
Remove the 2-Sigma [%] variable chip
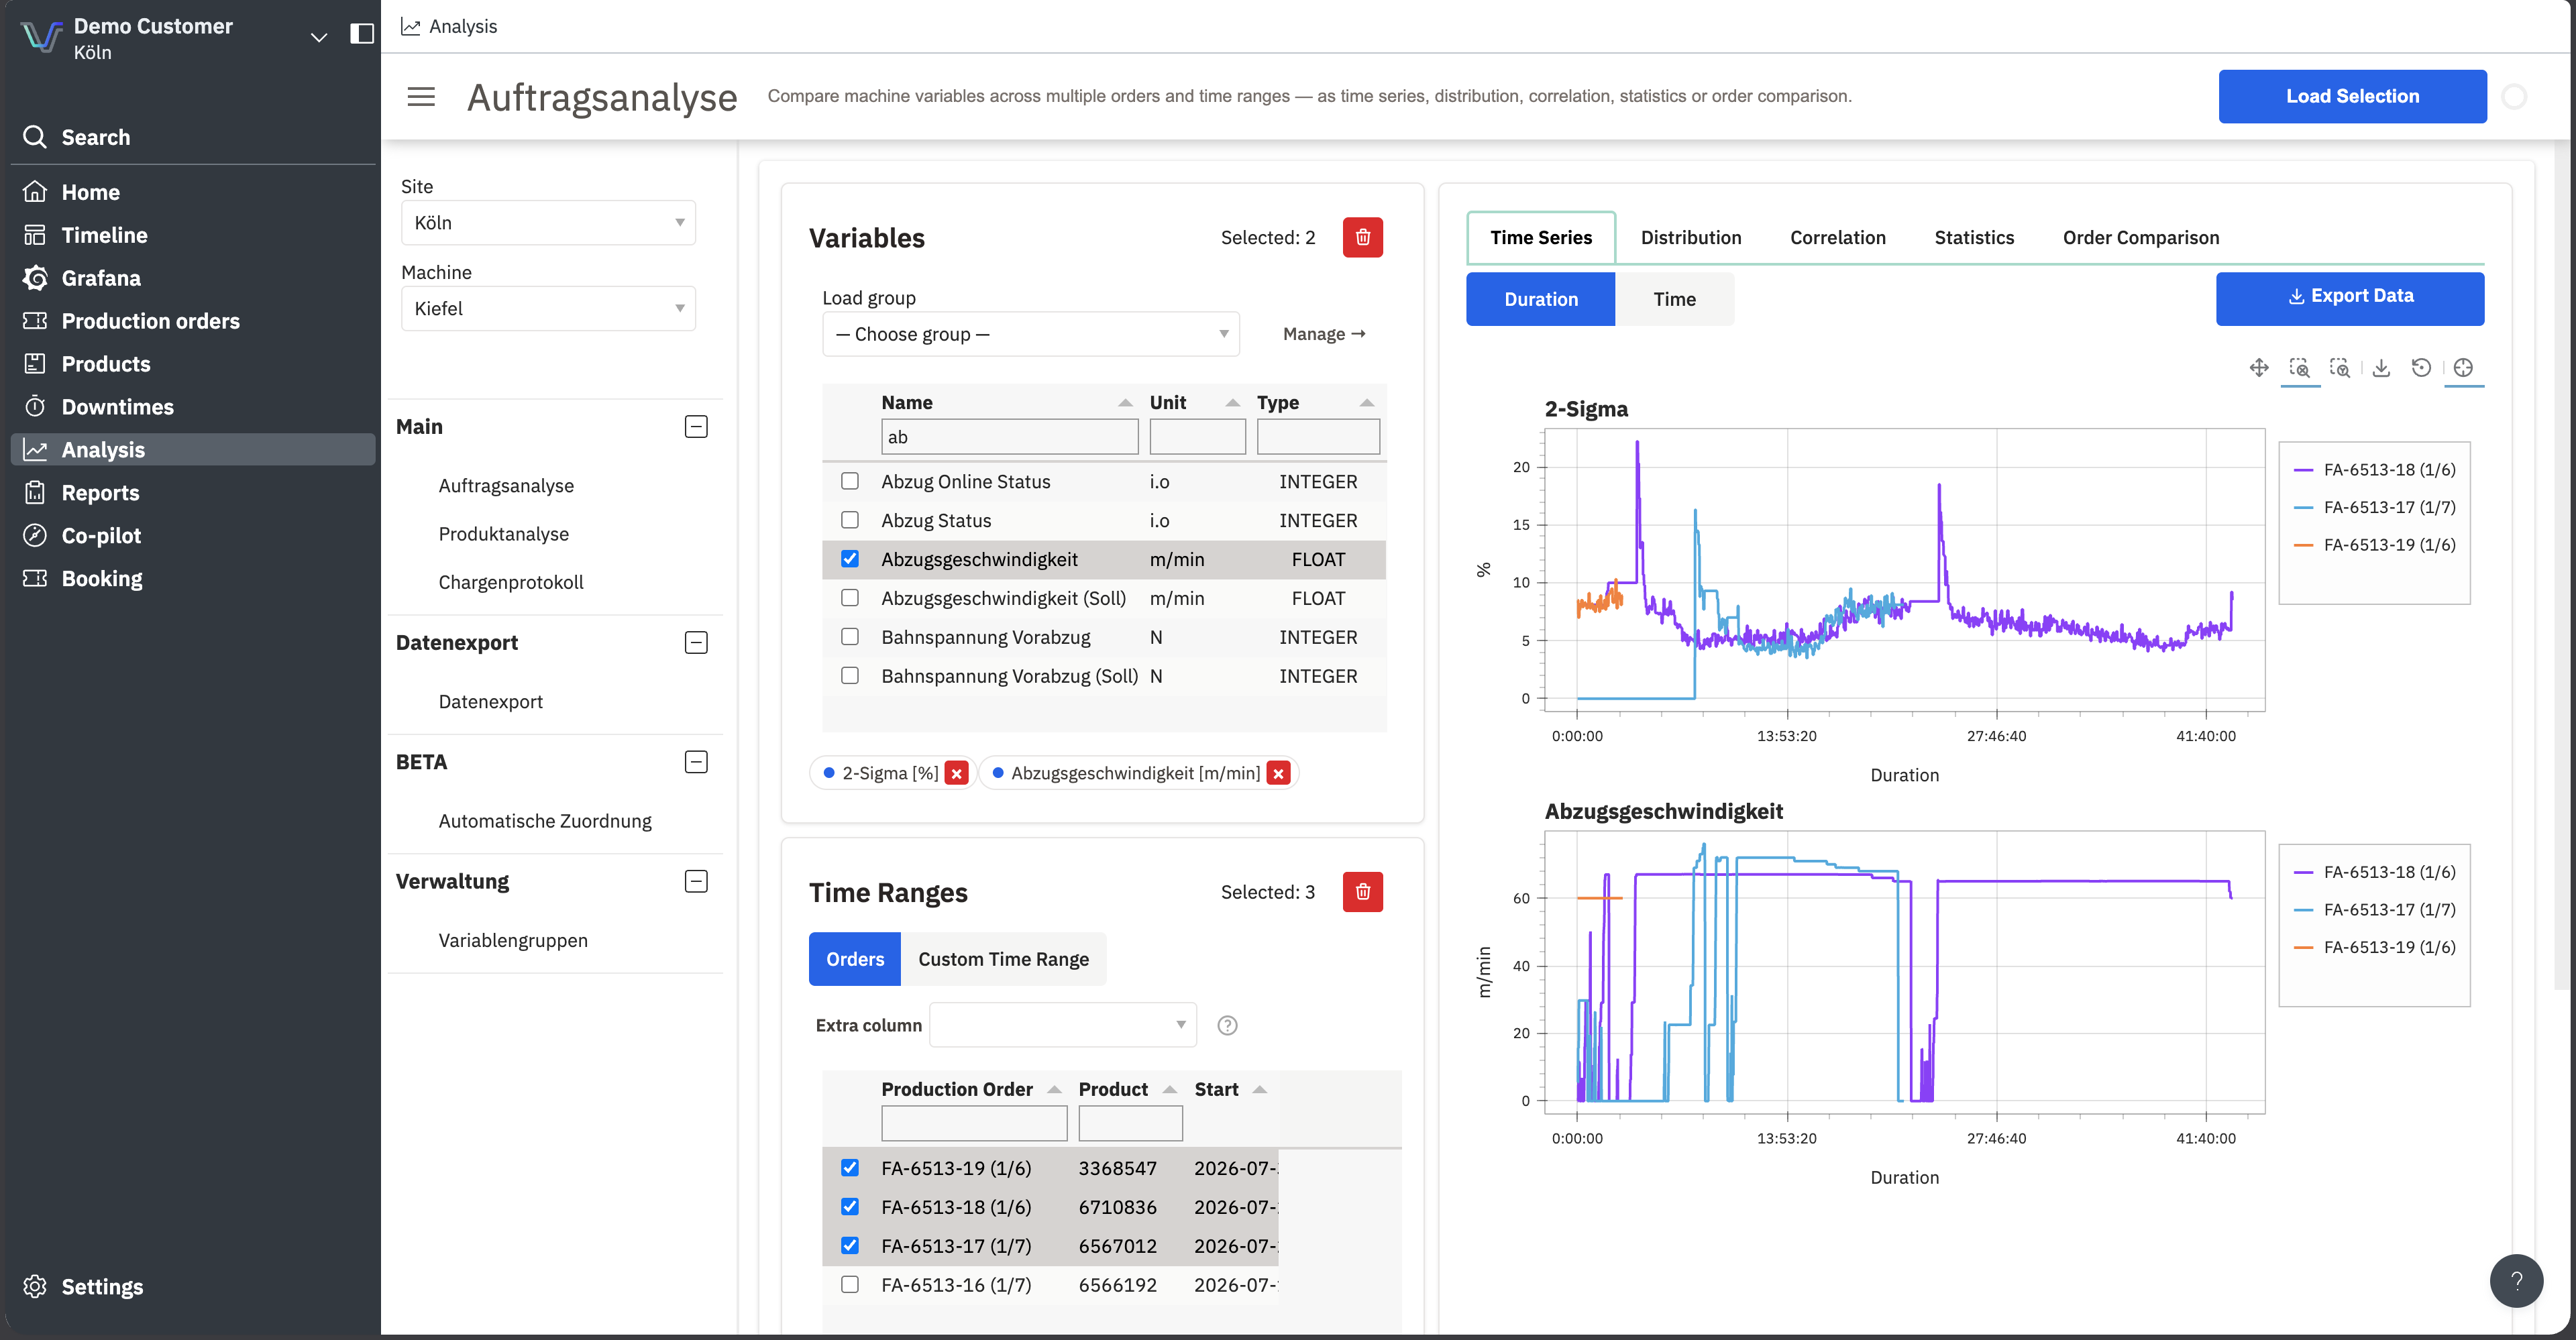click(x=957, y=773)
